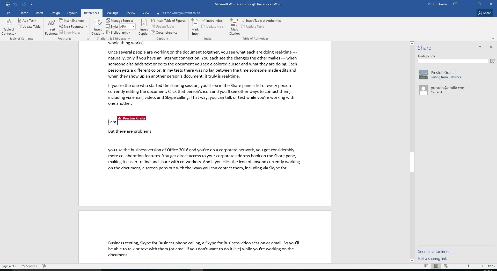Click 2595 words count in status bar
This screenshot has height=271, width=497.
point(29,266)
